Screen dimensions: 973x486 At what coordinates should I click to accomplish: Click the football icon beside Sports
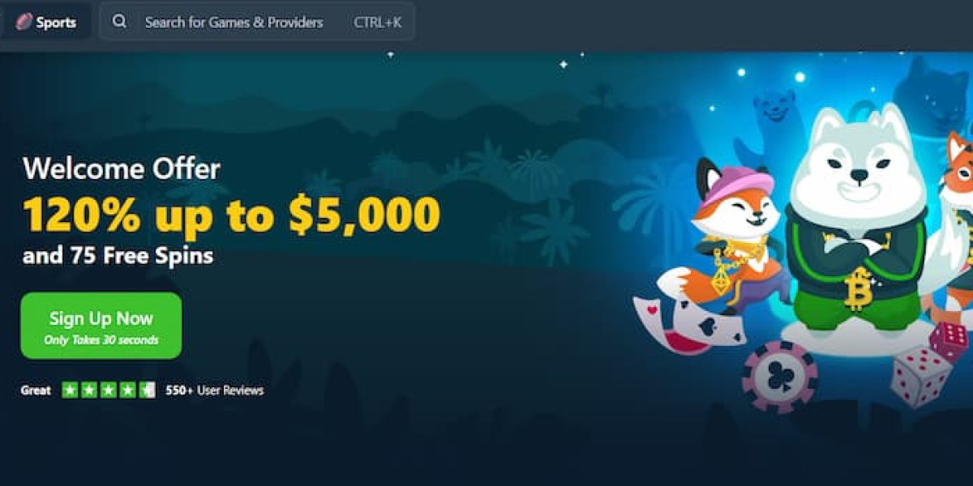(x=24, y=22)
